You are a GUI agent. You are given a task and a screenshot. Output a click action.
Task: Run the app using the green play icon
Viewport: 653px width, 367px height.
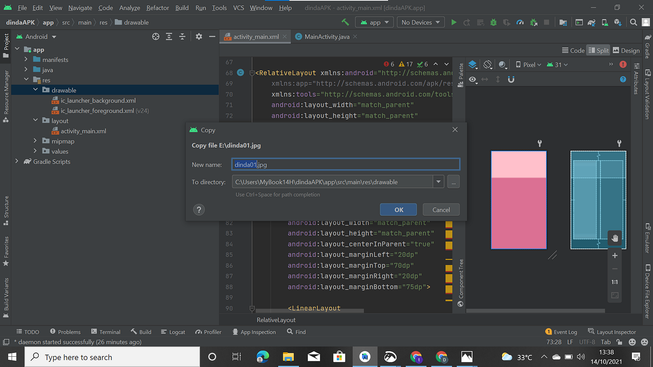click(x=454, y=22)
